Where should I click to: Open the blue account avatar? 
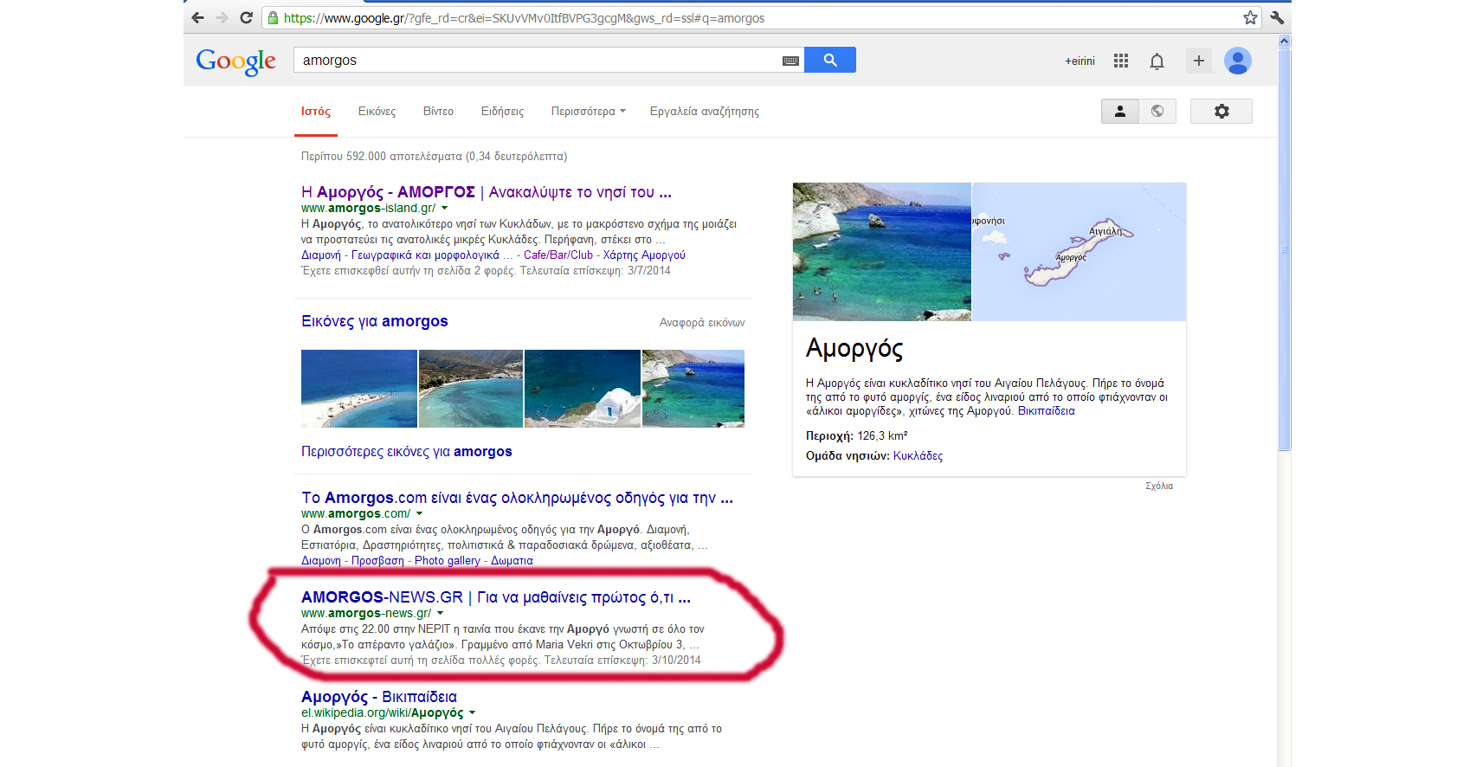1238,61
